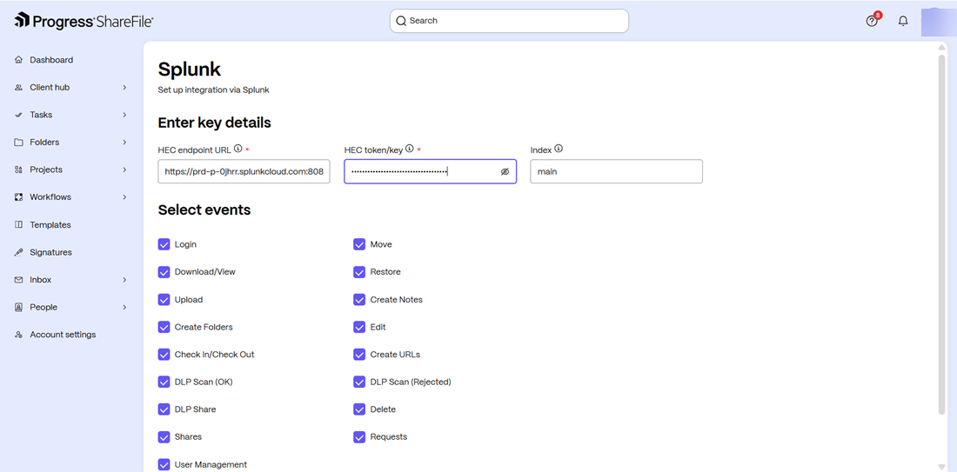The width and height of the screenshot is (957, 472).
Task: Click the HEC endpoint URL field
Action: tap(244, 171)
